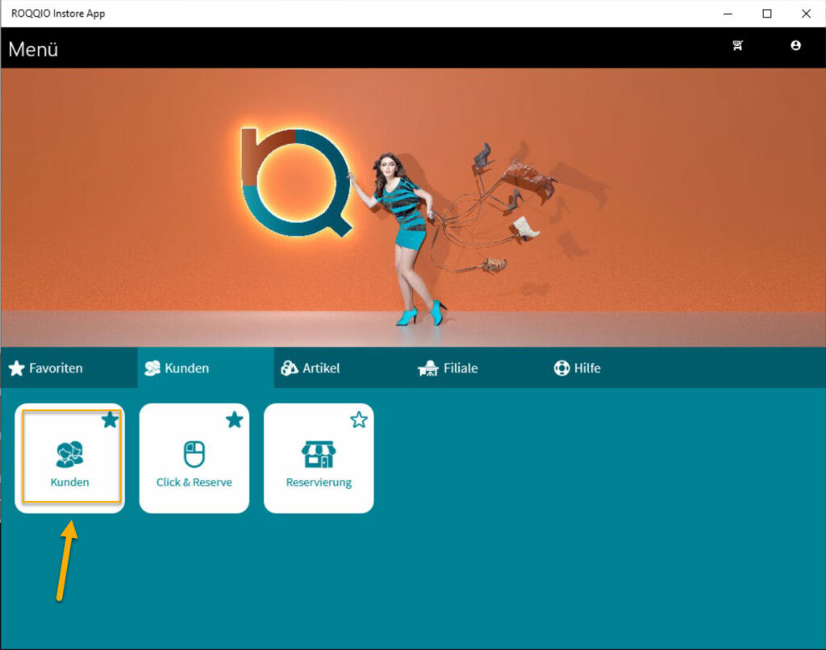The image size is (826, 650).
Task: Maximize the ROQQIO Instore App window
Action: tap(766, 14)
